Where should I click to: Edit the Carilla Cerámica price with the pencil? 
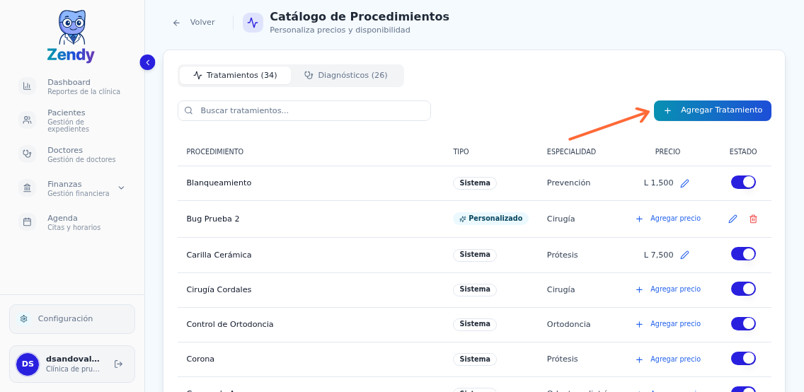[x=684, y=255]
